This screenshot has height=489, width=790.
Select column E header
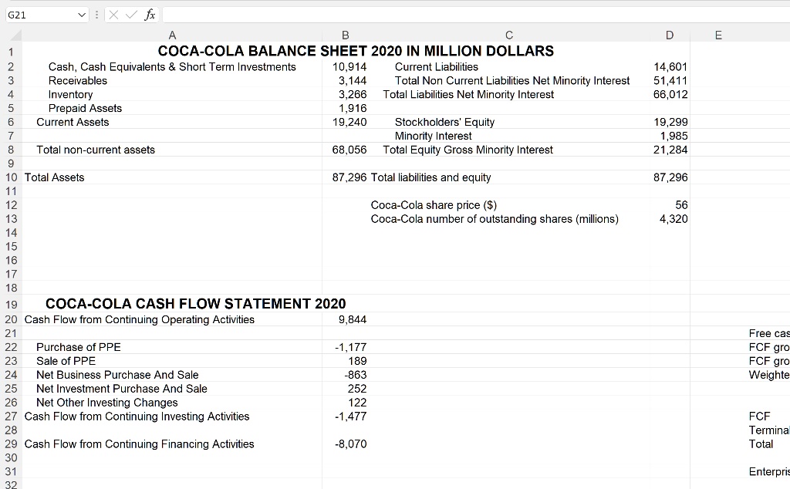tap(717, 34)
